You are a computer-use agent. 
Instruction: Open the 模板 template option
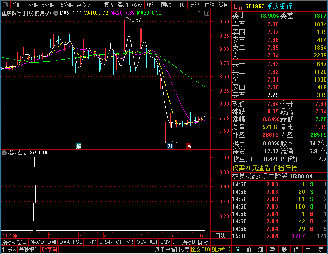tap(203, 242)
